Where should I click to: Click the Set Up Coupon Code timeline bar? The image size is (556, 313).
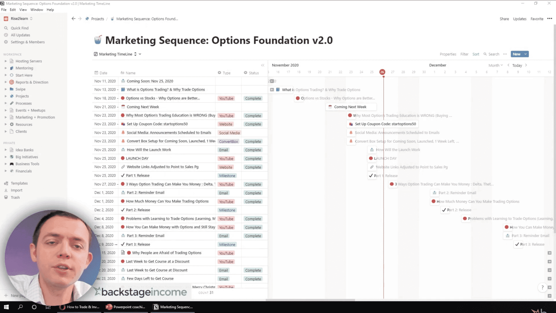point(383,124)
